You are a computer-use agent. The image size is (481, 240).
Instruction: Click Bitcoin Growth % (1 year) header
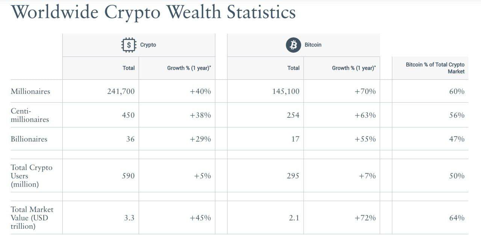pos(354,68)
